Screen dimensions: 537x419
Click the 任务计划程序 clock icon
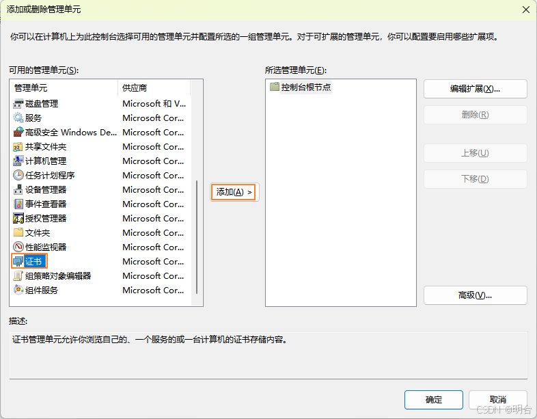18,175
